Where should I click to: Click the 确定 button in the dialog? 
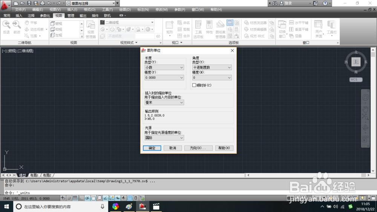(x=152, y=148)
